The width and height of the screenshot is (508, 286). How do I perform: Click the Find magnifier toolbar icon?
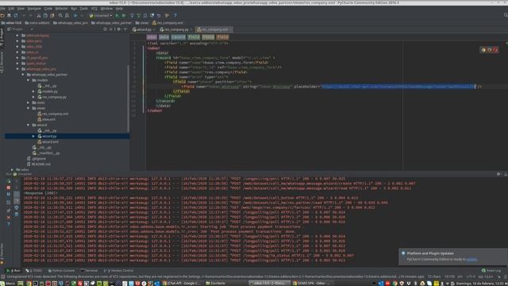coord(60,16)
